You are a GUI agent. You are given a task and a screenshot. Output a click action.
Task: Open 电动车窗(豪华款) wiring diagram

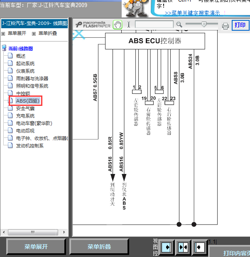tap(34, 123)
